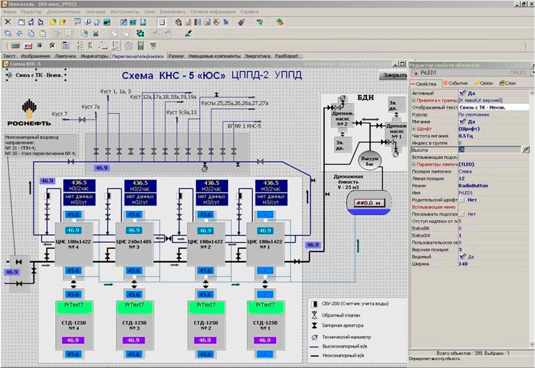
Task: Select the checkbox component icon in palette
Action: [x=52, y=46]
